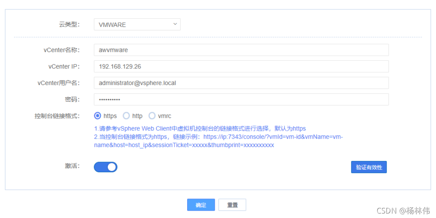Select the https radio button
Screen dimensions: 436x218
point(98,115)
